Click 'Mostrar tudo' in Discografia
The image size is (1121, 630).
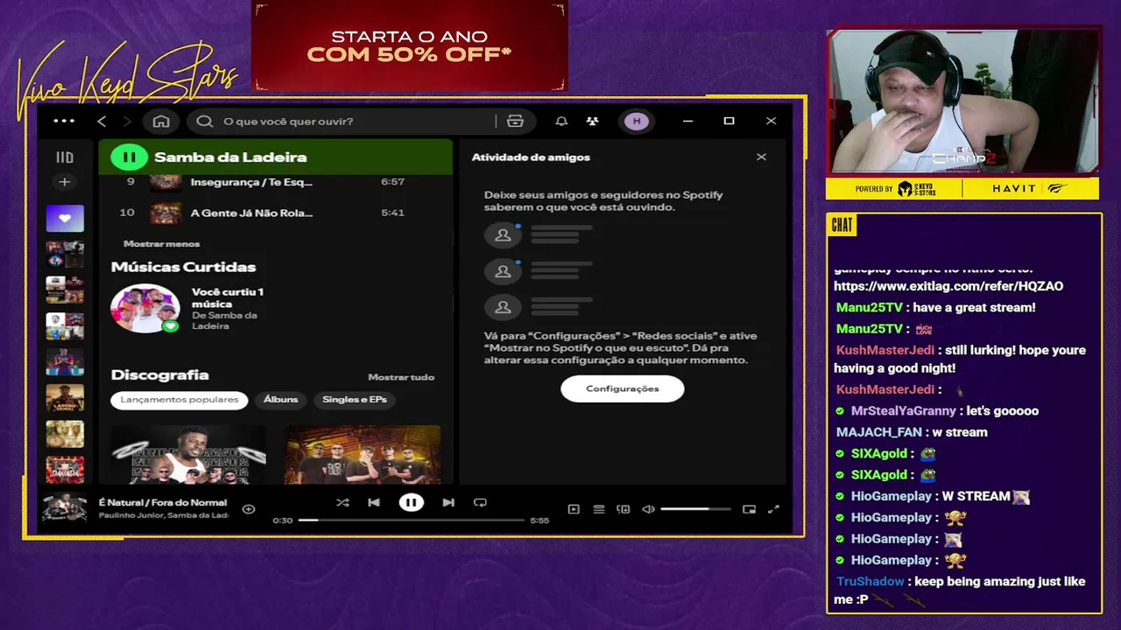point(401,377)
